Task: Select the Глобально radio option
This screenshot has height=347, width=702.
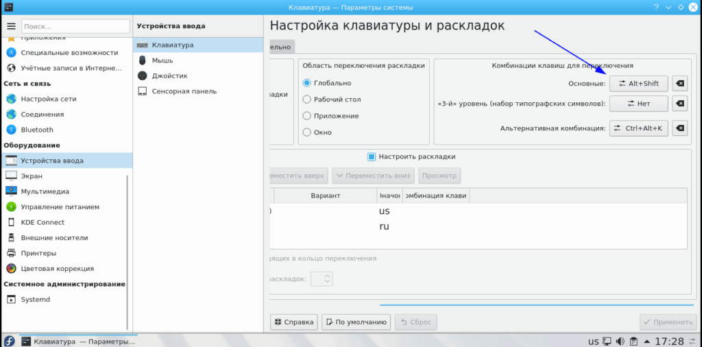Action: [307, 83]
